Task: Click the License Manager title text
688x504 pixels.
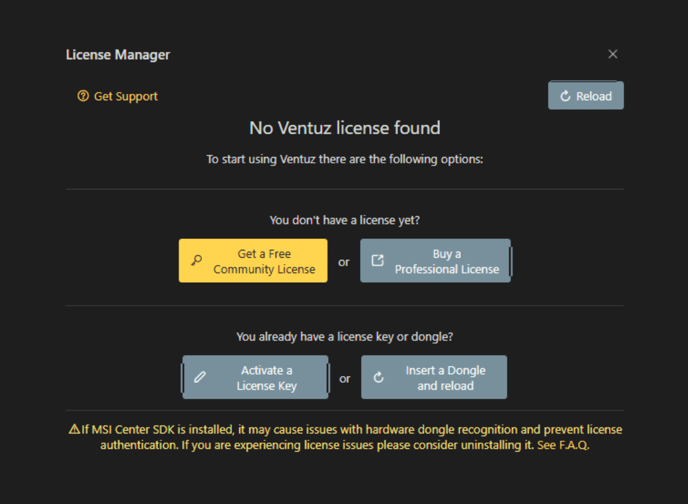Action: click(x=118, y=55)
